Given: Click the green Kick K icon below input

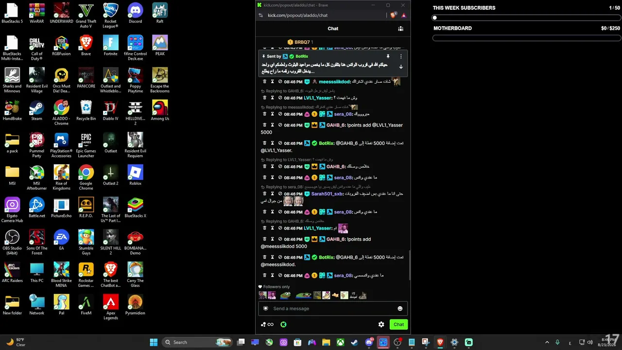Looking at the screenshot, I should point(283,324).
